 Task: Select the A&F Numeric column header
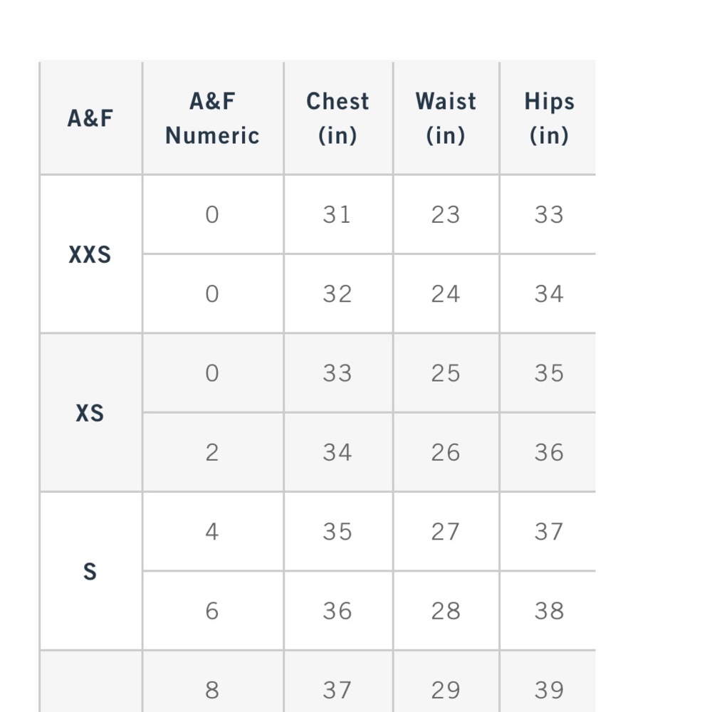(212, 118)
